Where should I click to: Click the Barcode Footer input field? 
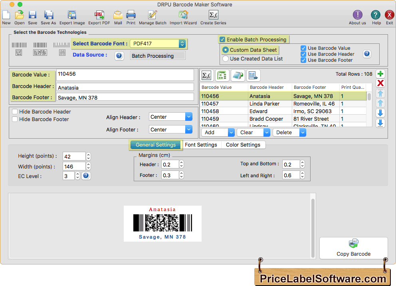click(x=125, y=97)
